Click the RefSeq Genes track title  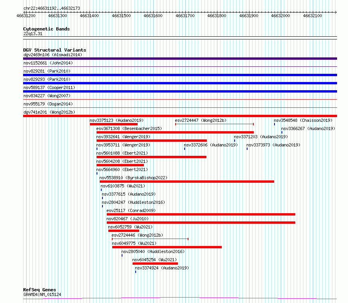[x=39, y=290]
